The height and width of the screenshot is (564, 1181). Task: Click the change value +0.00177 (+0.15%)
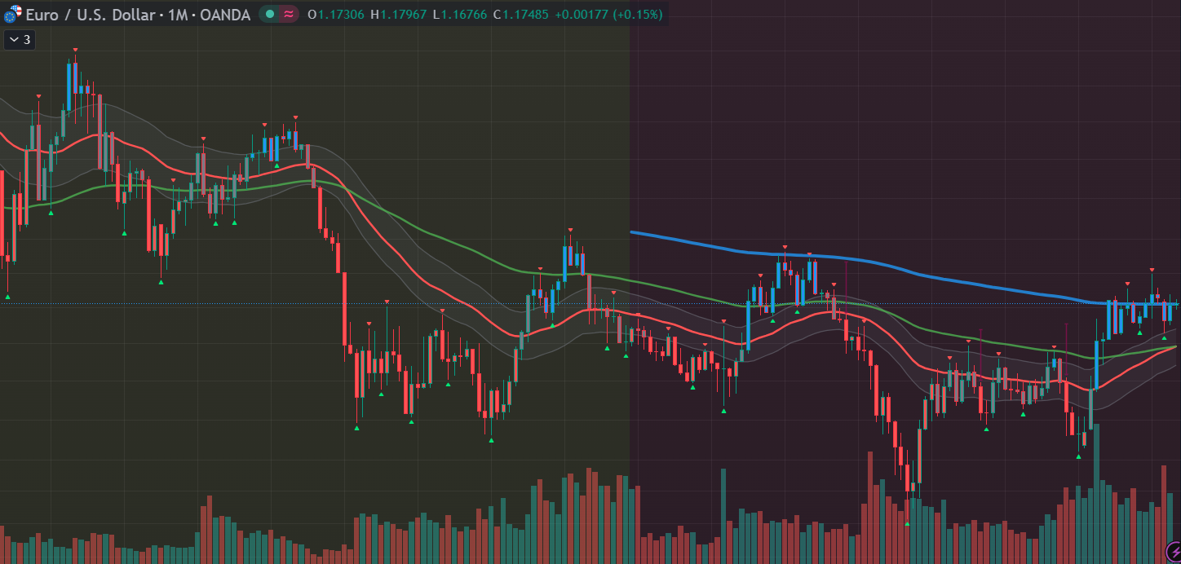(x=608, y=15)
